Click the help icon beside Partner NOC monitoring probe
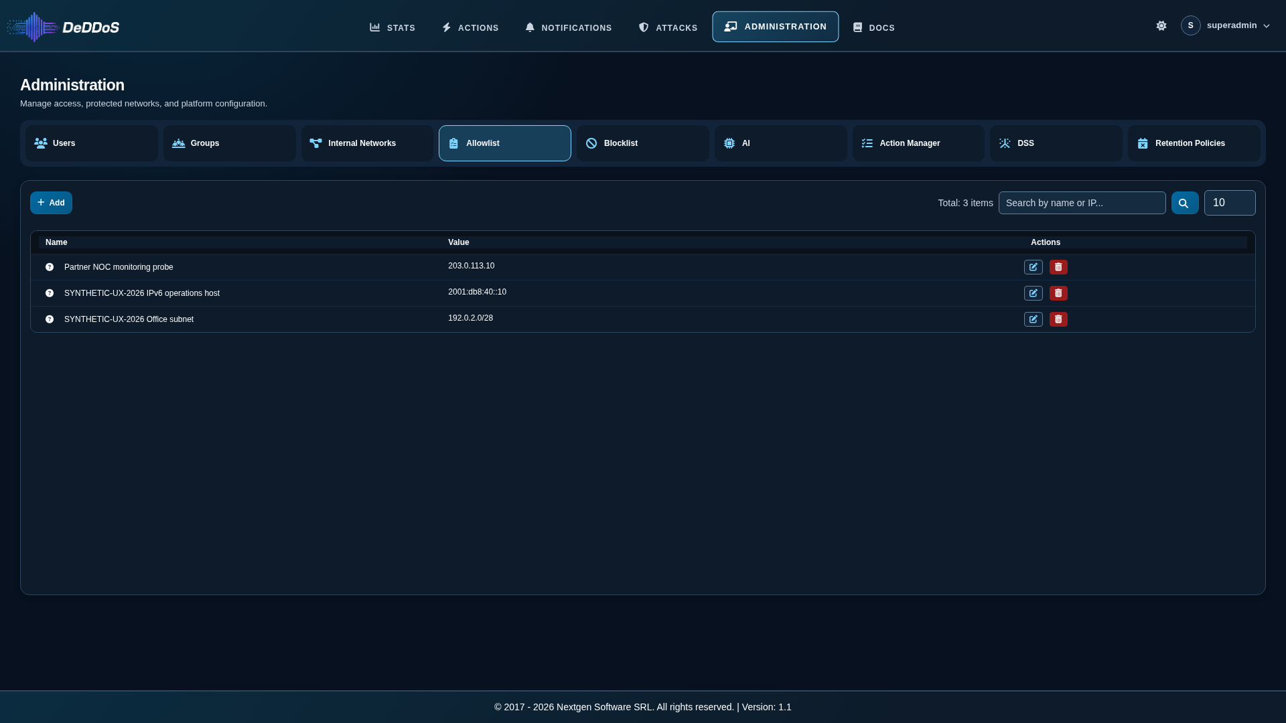1286x723 pixels. (x=50, y=267)
